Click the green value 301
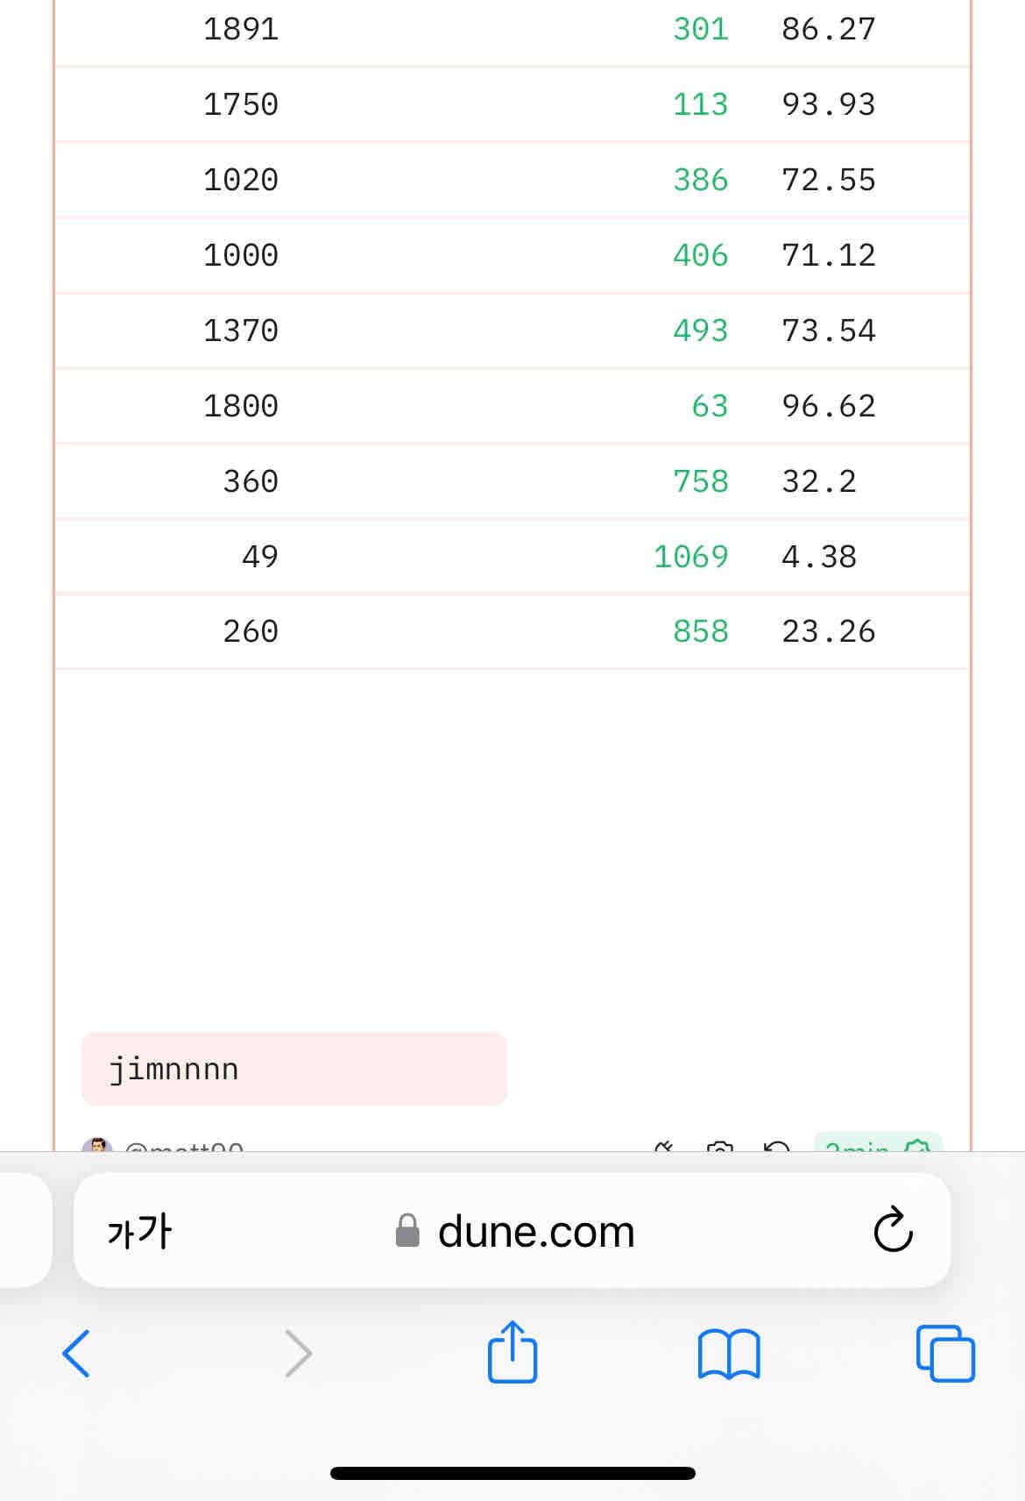Screen dimensions: 1025x1501 tap(700, 29)
